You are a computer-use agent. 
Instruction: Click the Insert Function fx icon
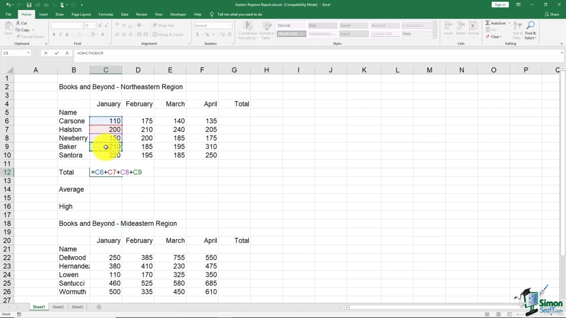click(x=67, y=53)
